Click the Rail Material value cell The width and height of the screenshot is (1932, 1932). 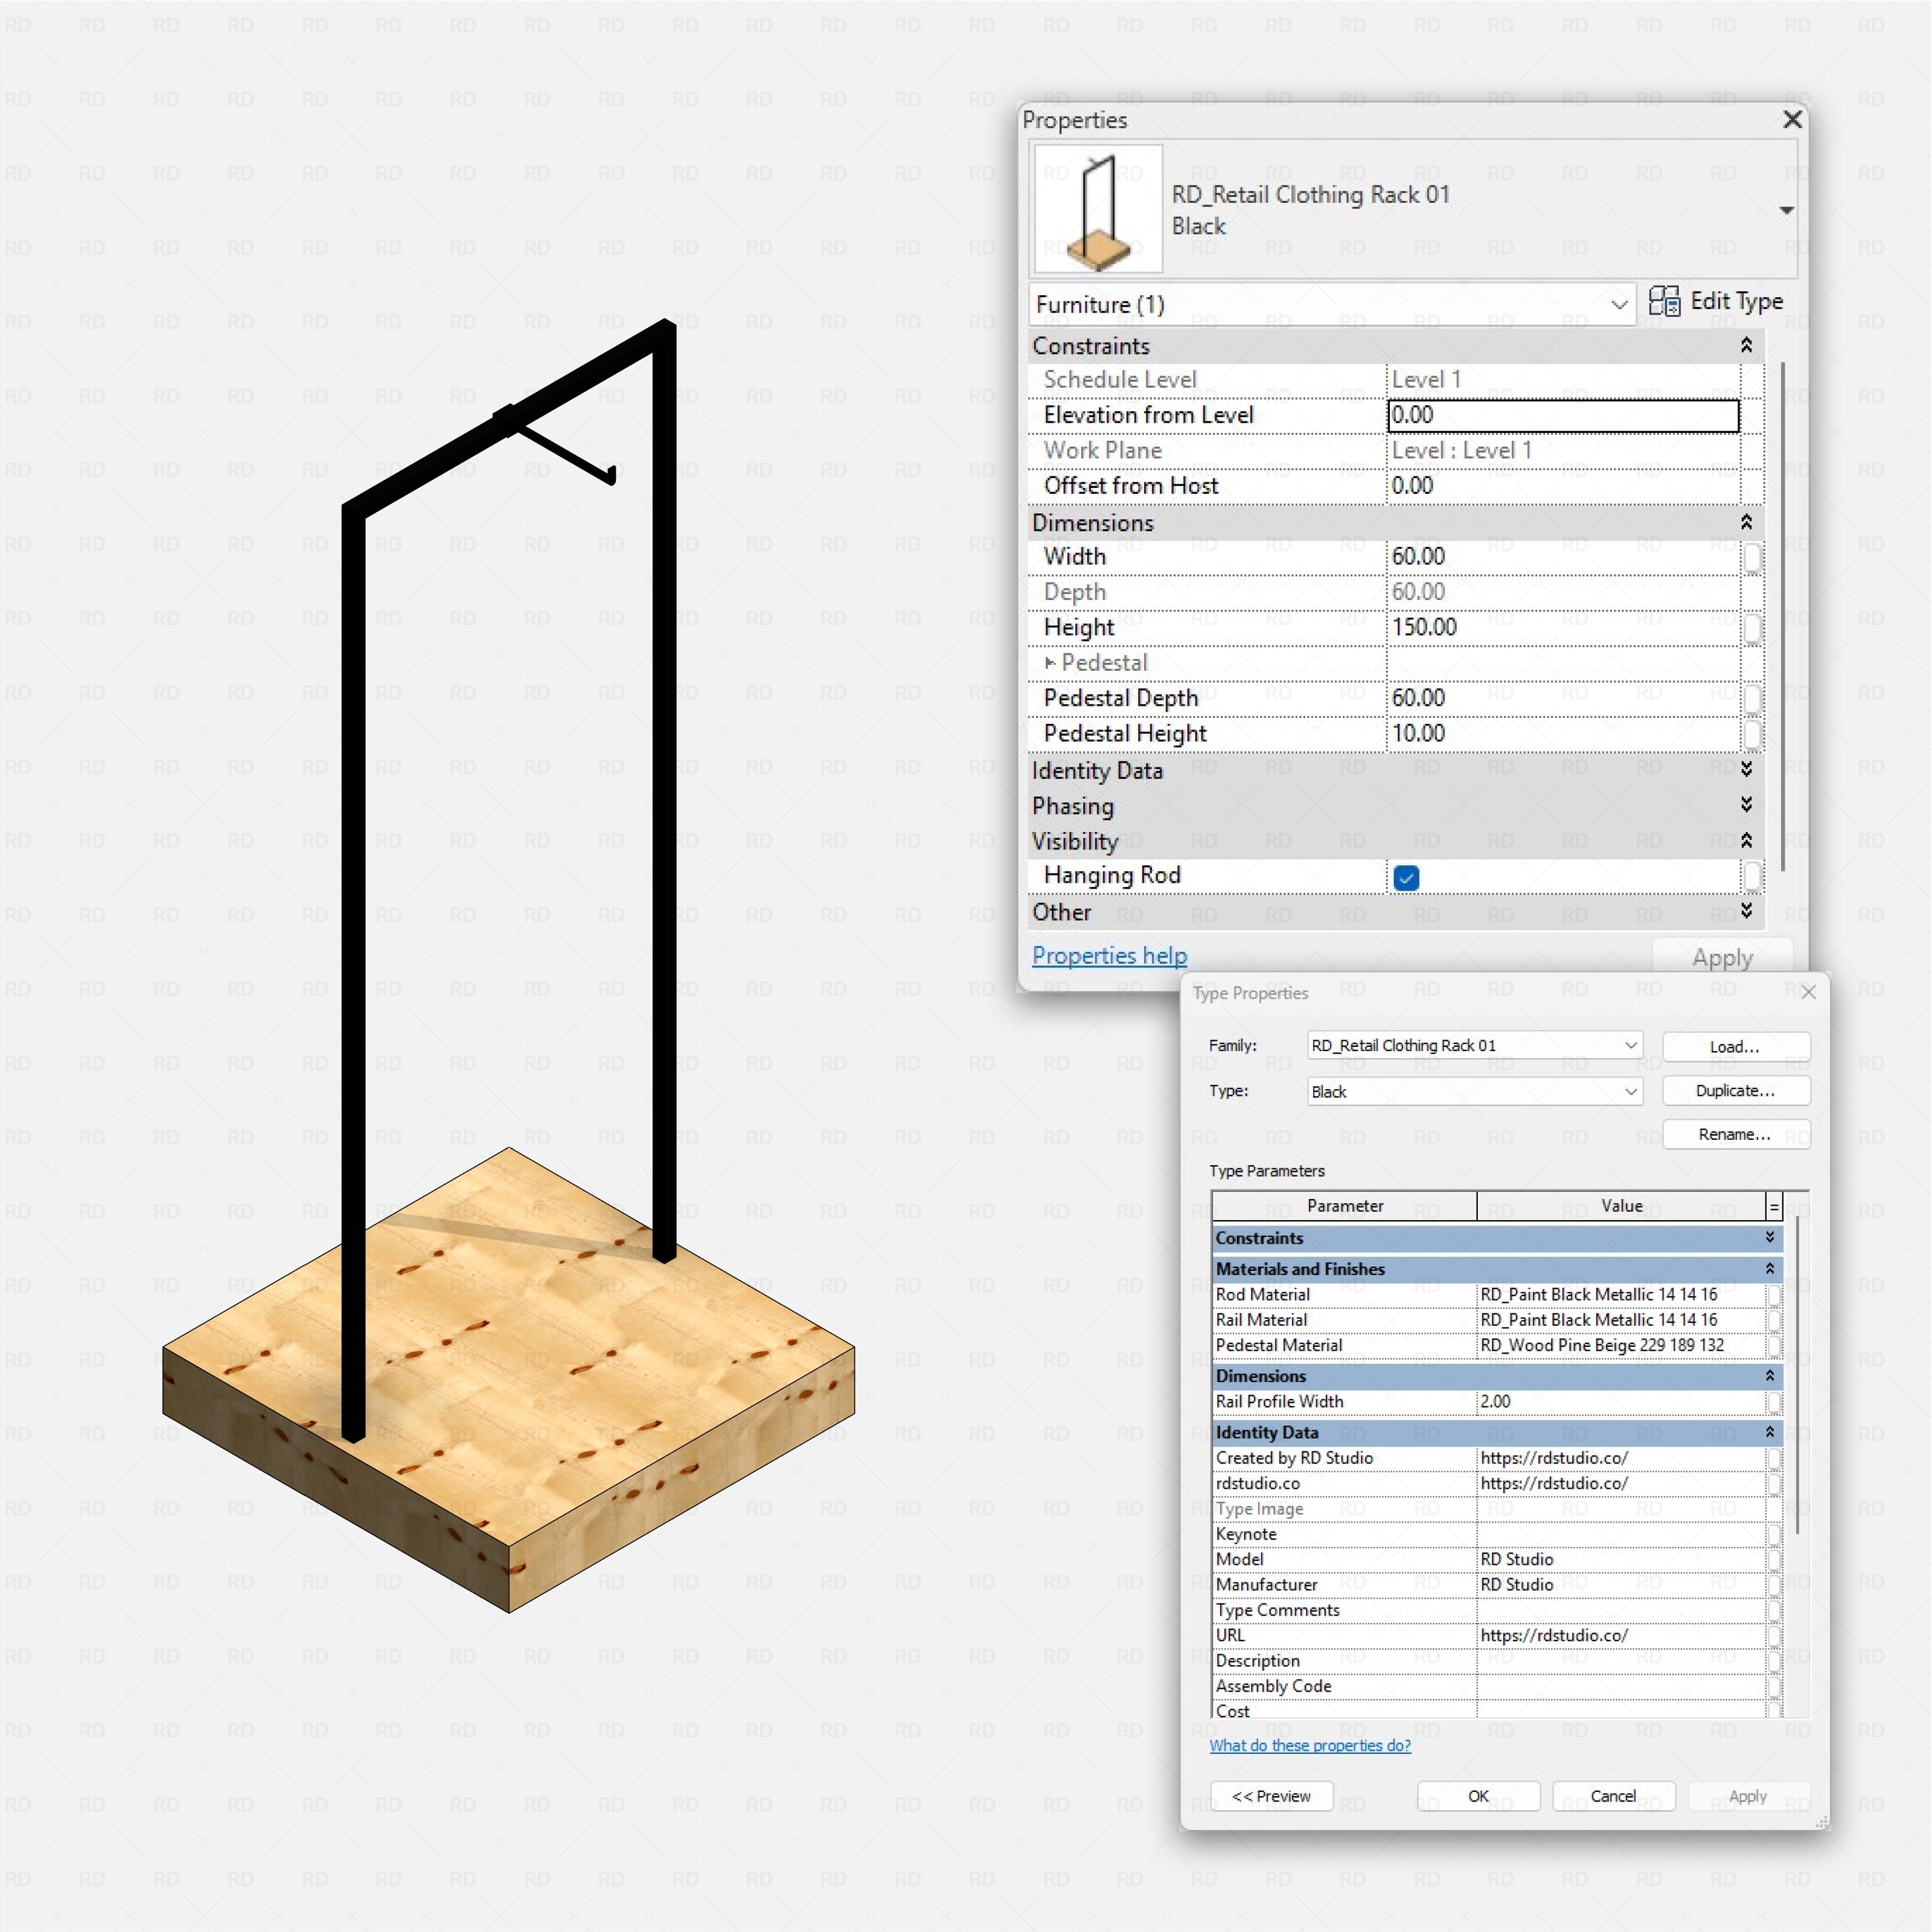[1621, 1320]
